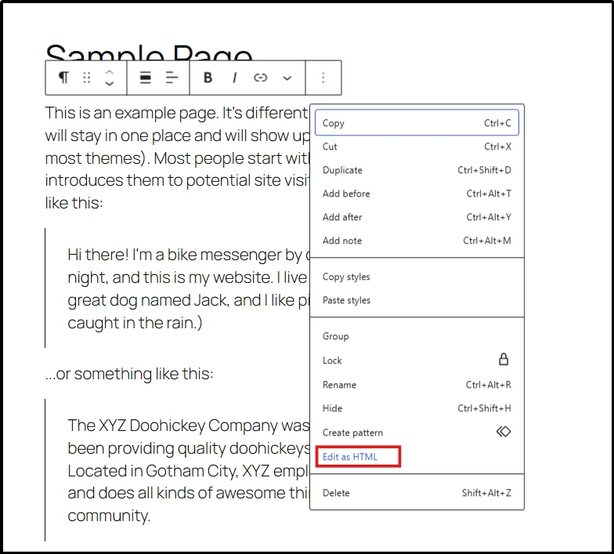Select Create pattern menu item
This screenshot has width=614, height=554.
point(417,433)
